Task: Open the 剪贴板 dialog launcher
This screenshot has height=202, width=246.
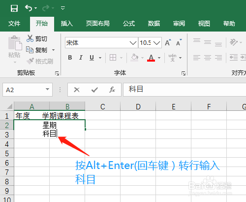Action: pyautogui.click(x=57, y=73)
